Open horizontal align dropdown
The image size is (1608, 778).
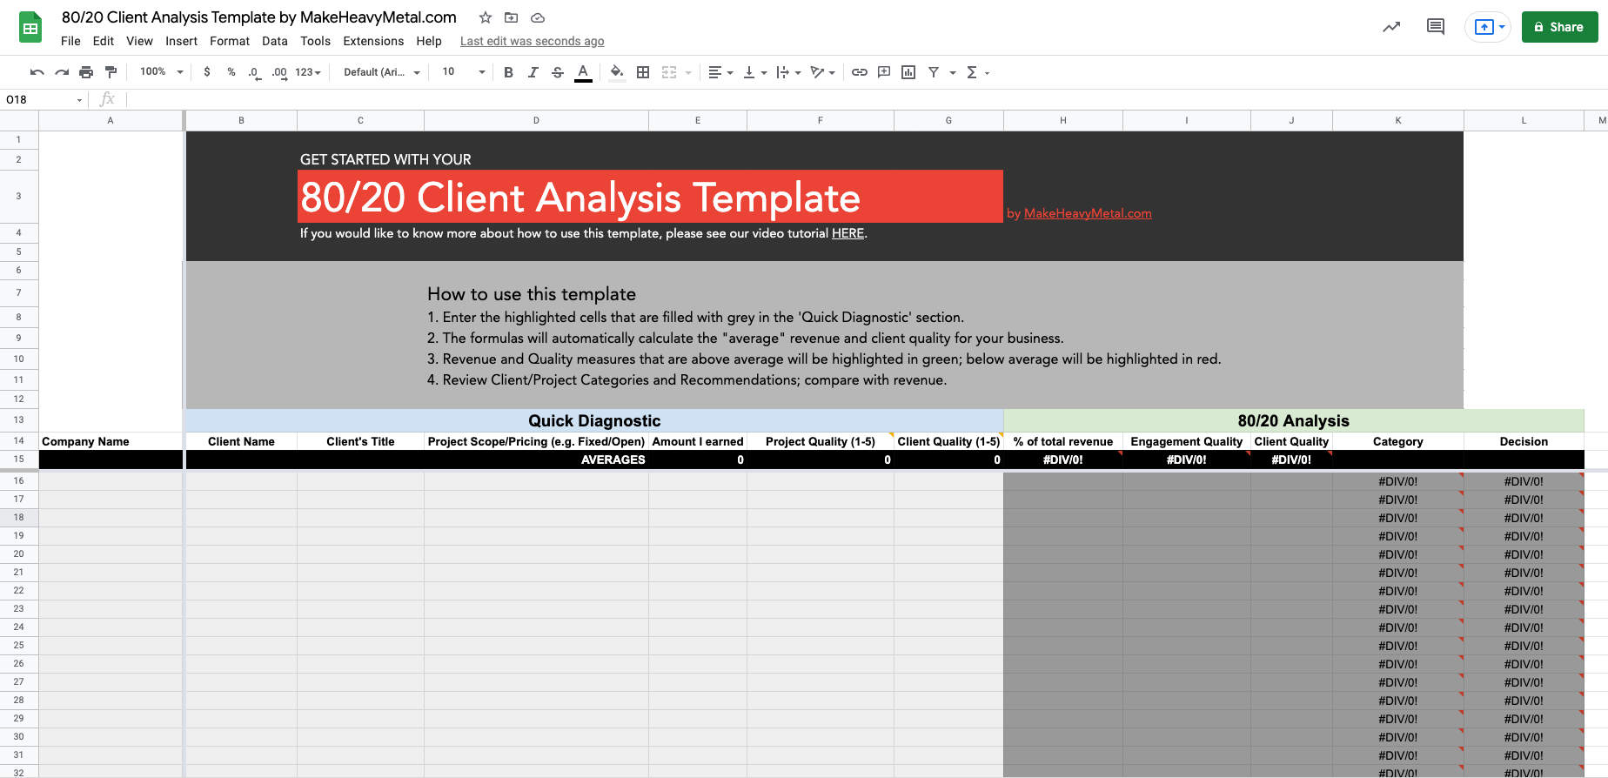pyautogui.click(x=720, y=72)
